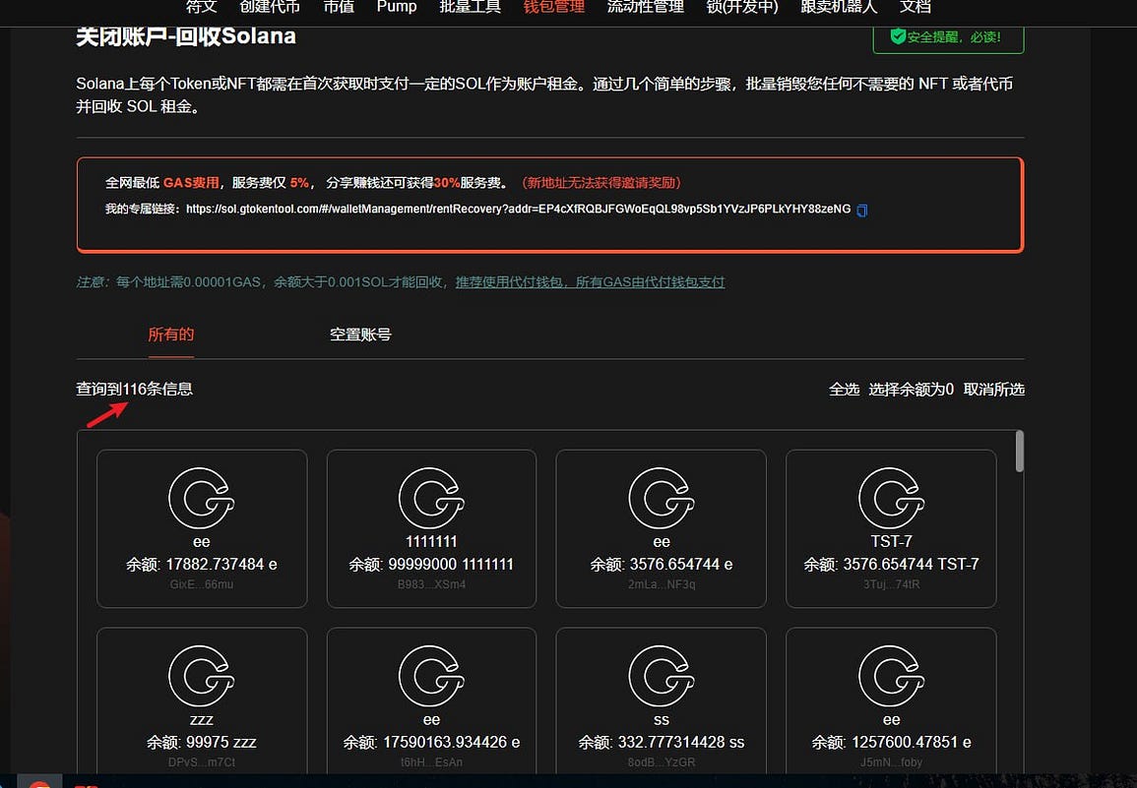Click the token list scrollbar thumb
This screenshot has width=1137, height=788.
[1020, 451]
